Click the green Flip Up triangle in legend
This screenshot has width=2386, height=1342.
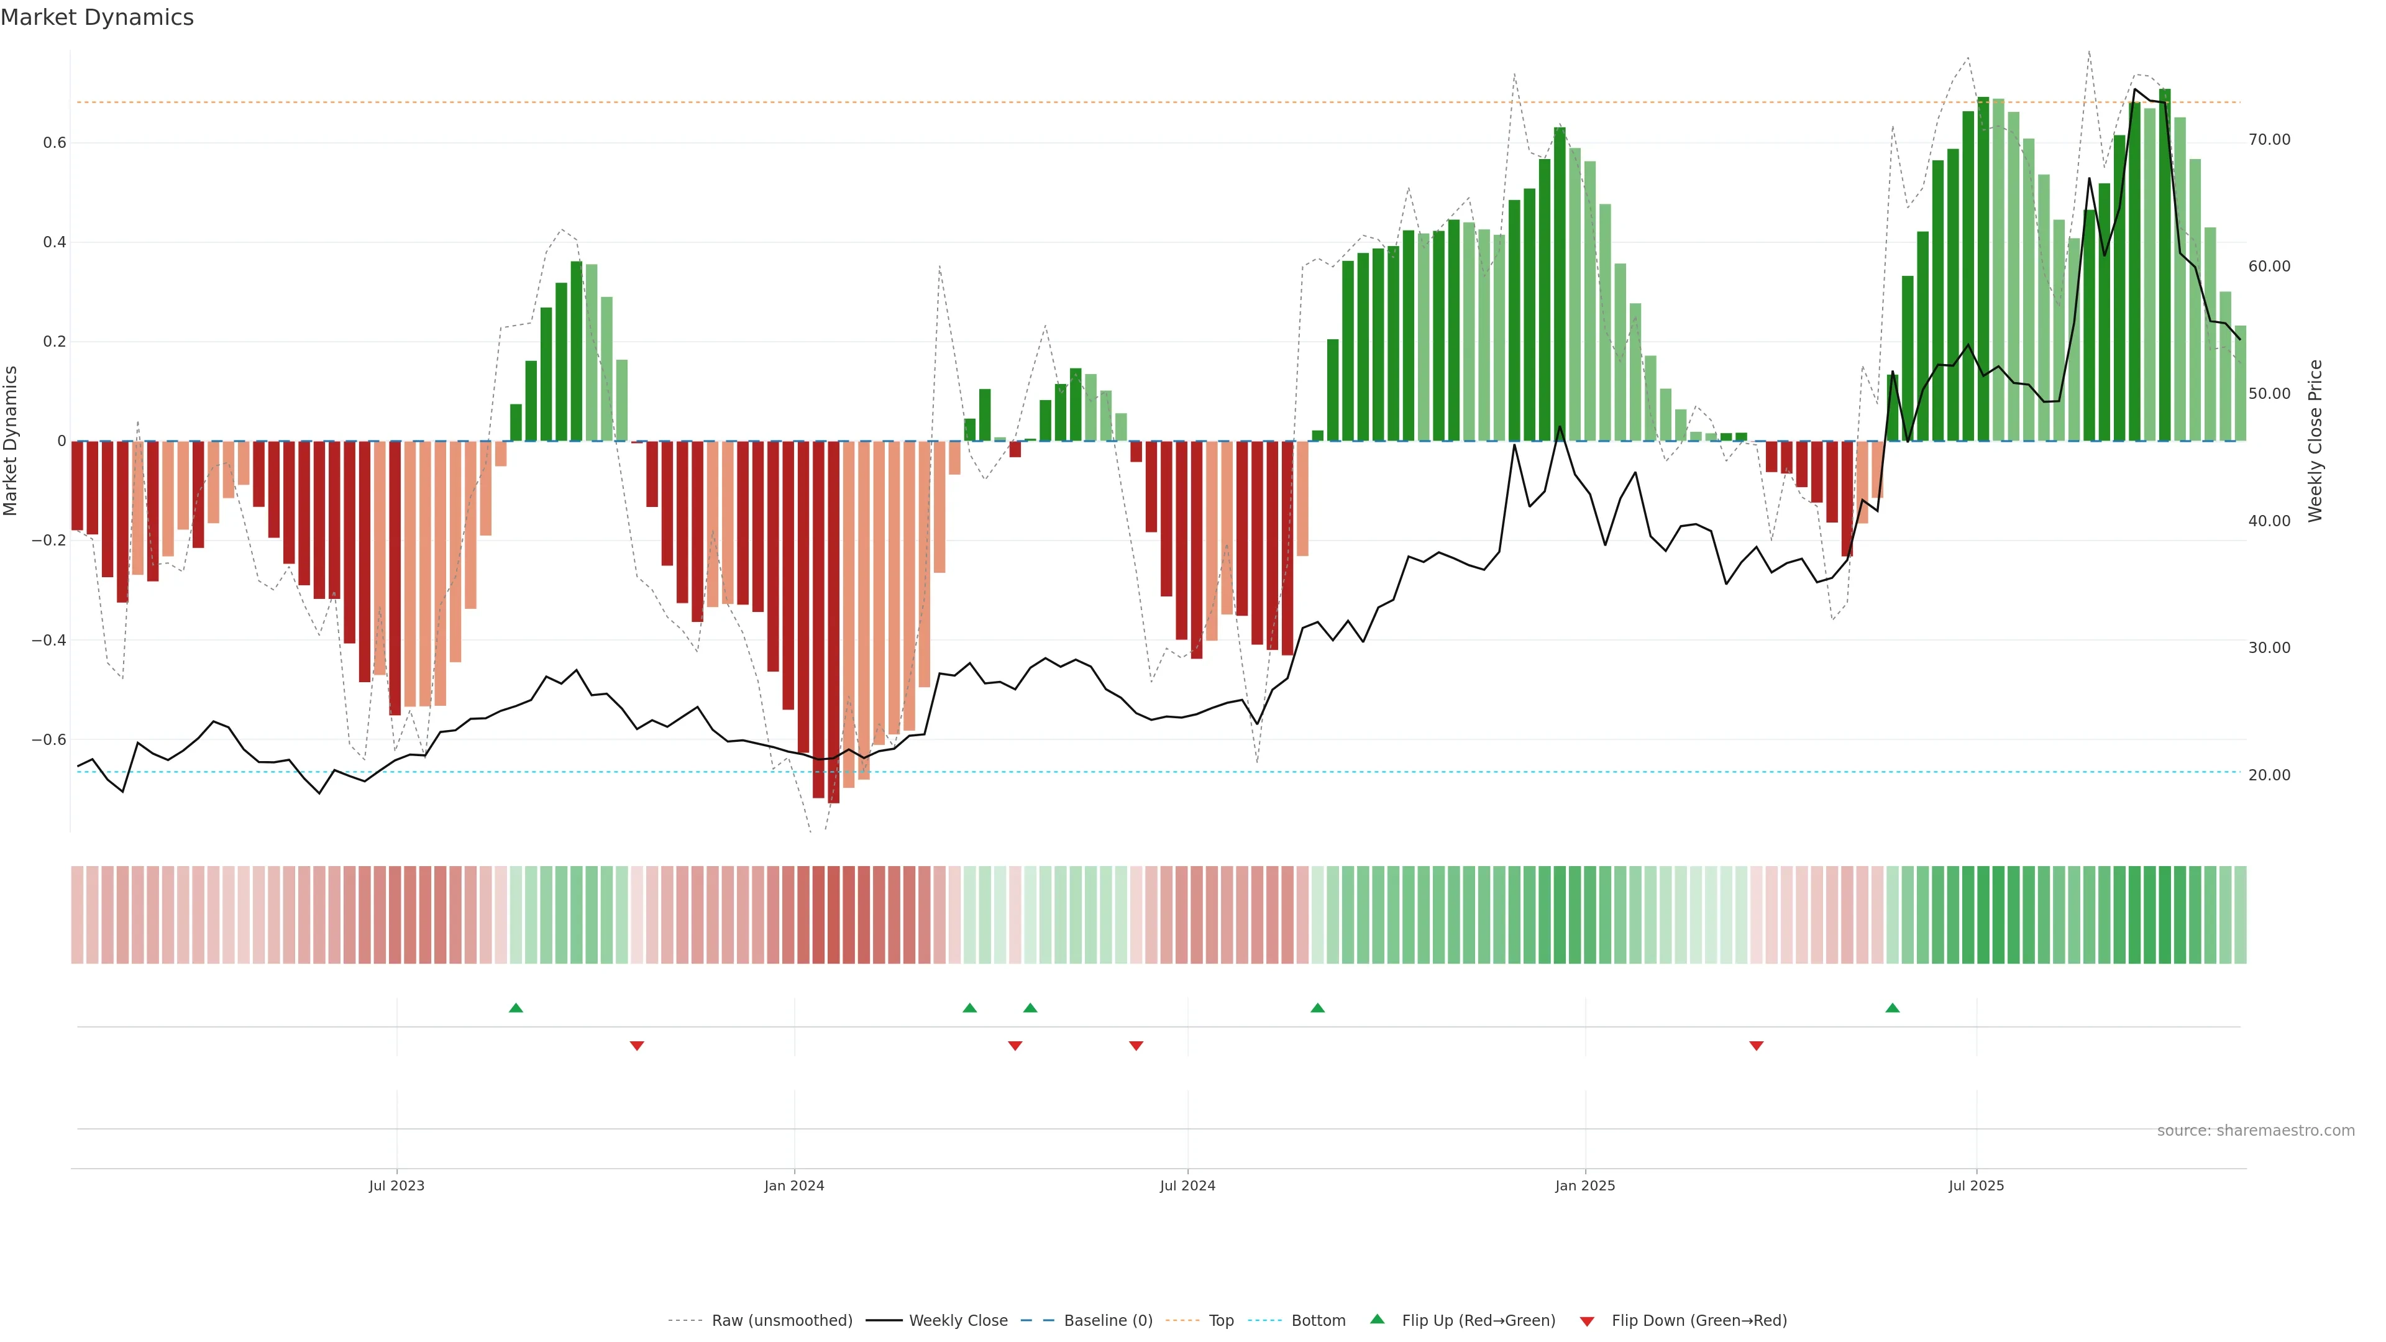coord(1378,1319)
